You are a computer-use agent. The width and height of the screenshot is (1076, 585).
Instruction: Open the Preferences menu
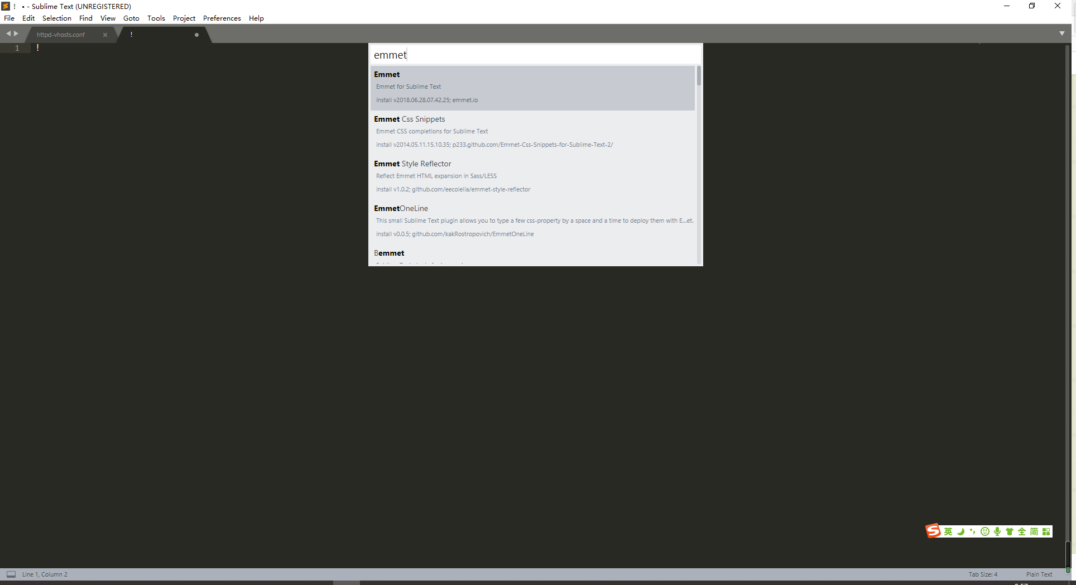[222, 18]
